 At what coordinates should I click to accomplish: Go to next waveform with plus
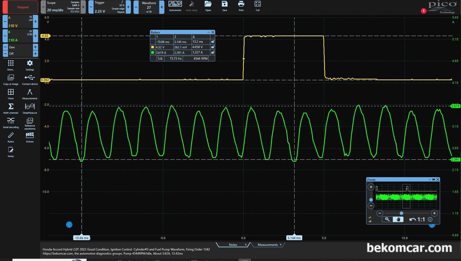[162, 7]
